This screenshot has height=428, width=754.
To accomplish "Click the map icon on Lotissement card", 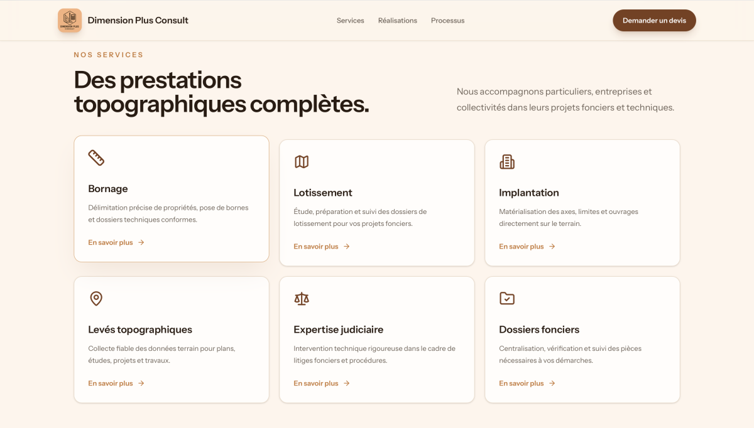I will pyautogui.click(x=302, y=162).
